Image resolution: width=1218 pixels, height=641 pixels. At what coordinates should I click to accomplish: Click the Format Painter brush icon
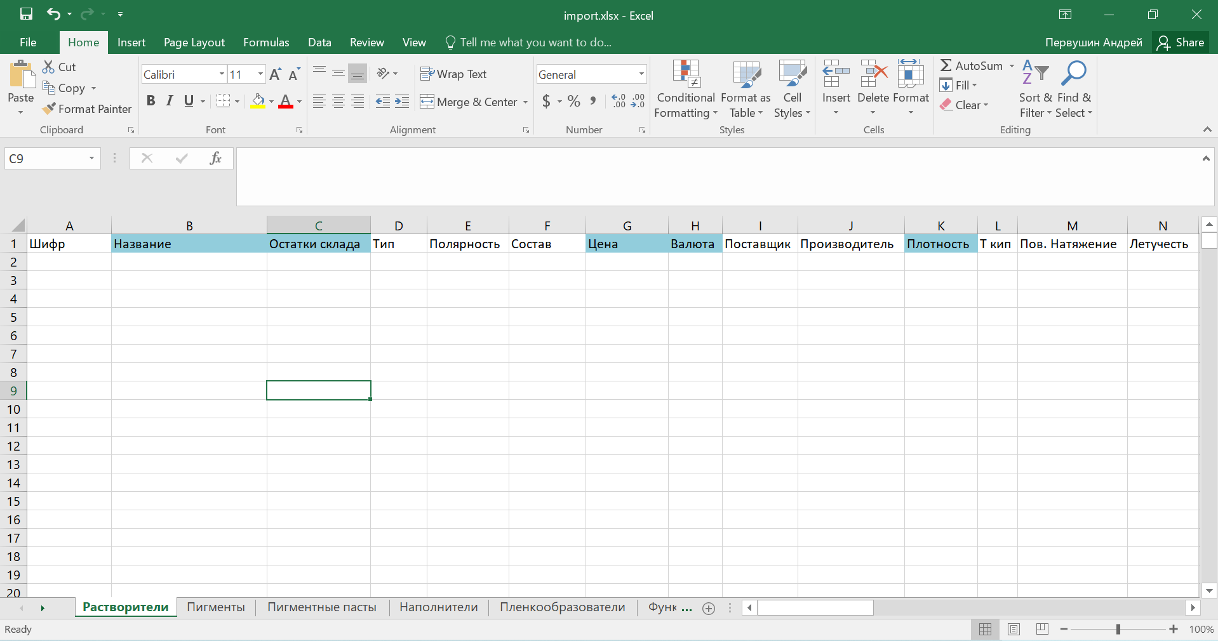tap(49, 109)
